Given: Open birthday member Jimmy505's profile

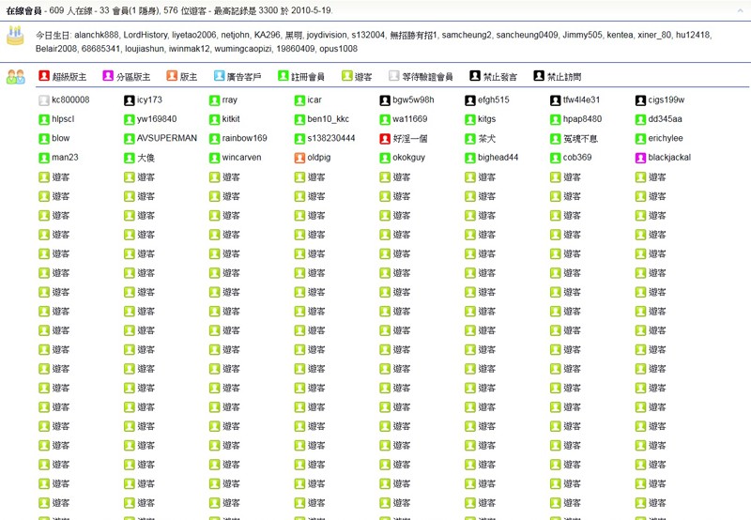Looking at the screenshot, I should pos(582,35).
